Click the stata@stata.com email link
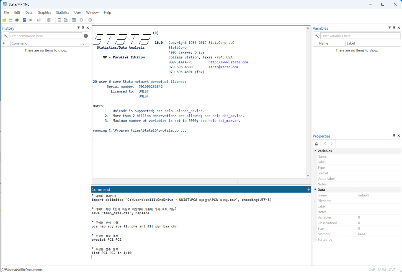The height and width of the screenshot is (272, 402). [x=223, y=67]
